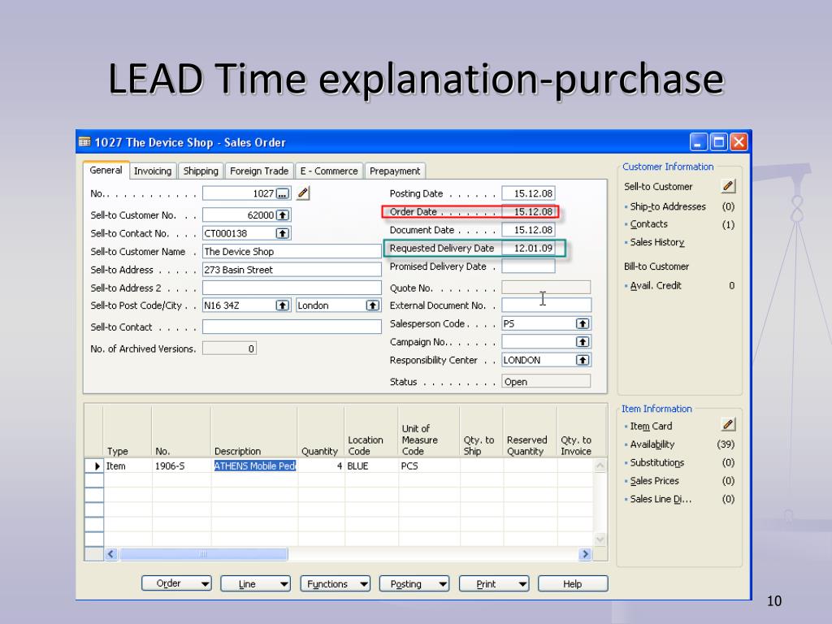The height and width of the screenshot is (624, 832).
Task: Click the ellipsis lookup button beside No. 1027
Action: (x=283, y=193)
